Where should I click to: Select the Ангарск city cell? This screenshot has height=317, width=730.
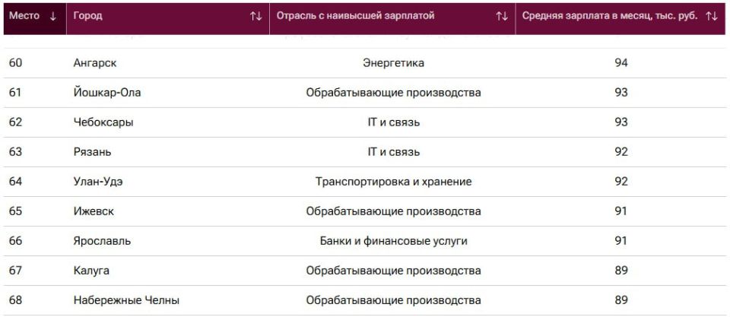coord(95,63)
